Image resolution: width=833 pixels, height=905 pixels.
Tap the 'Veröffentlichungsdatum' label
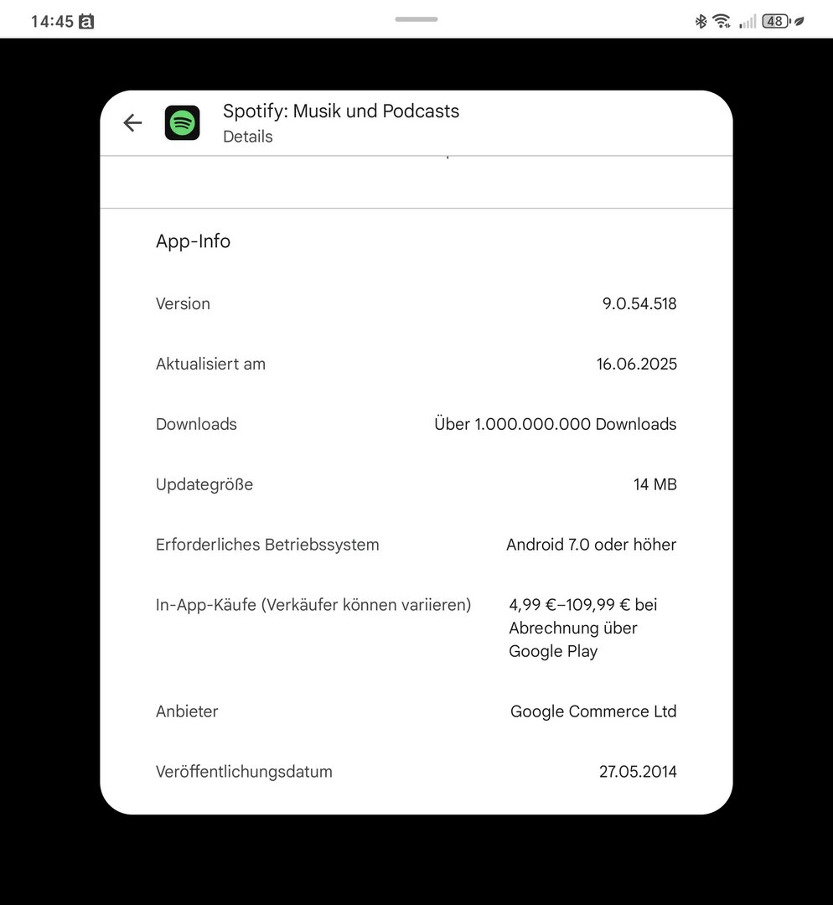pos(244,772)
